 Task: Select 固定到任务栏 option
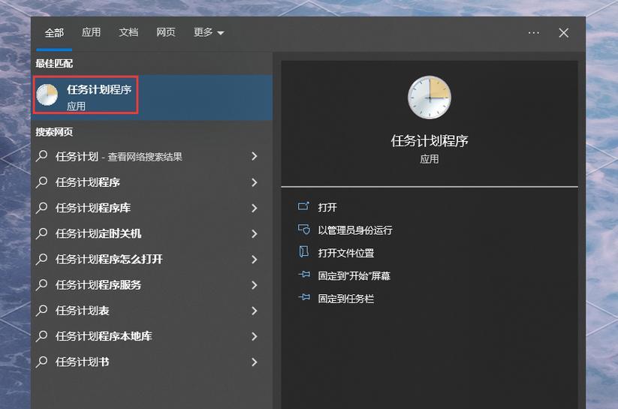(345, 299)
